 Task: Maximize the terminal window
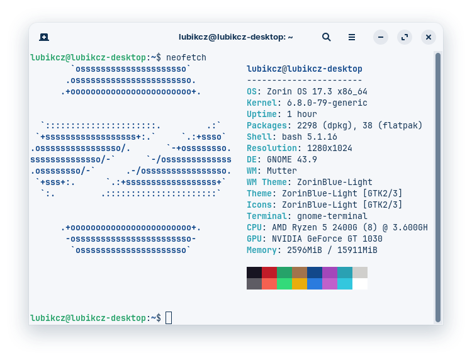tap(405, 37)
